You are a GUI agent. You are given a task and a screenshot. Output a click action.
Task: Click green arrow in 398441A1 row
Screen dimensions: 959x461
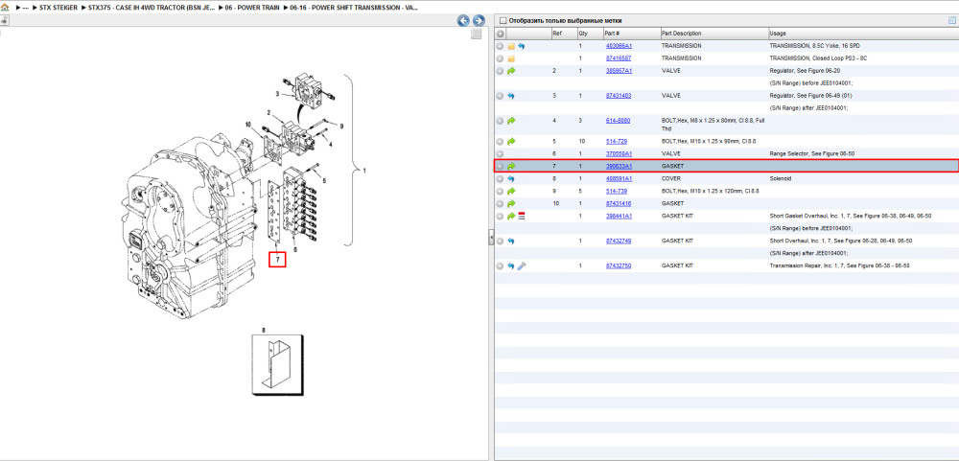[511, 217]
